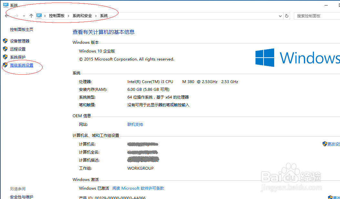The image size is (340, 199).
Task: Select 系统和安全 breadcrumb
Action: point(82,16)
